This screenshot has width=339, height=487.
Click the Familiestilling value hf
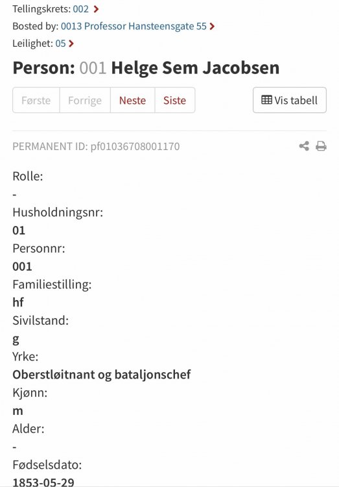coord(18,302)
